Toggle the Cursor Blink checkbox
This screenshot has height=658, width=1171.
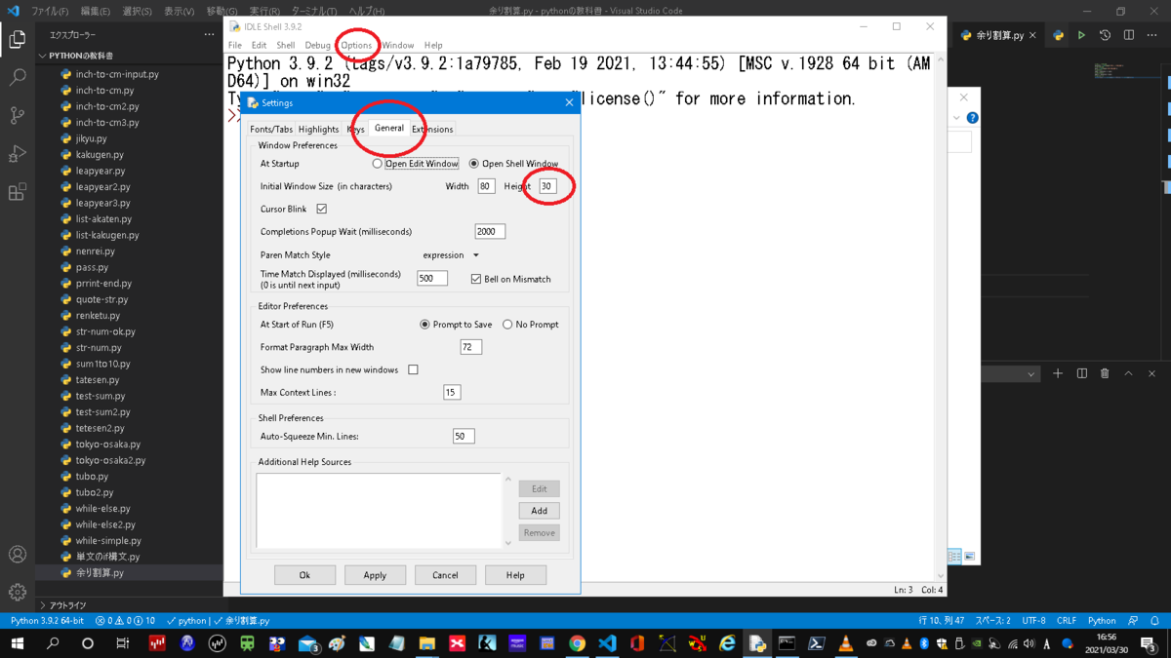point(322,209)
